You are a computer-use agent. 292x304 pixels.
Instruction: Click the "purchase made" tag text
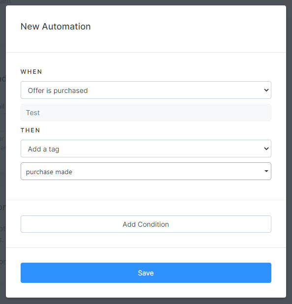pos(49,172)
